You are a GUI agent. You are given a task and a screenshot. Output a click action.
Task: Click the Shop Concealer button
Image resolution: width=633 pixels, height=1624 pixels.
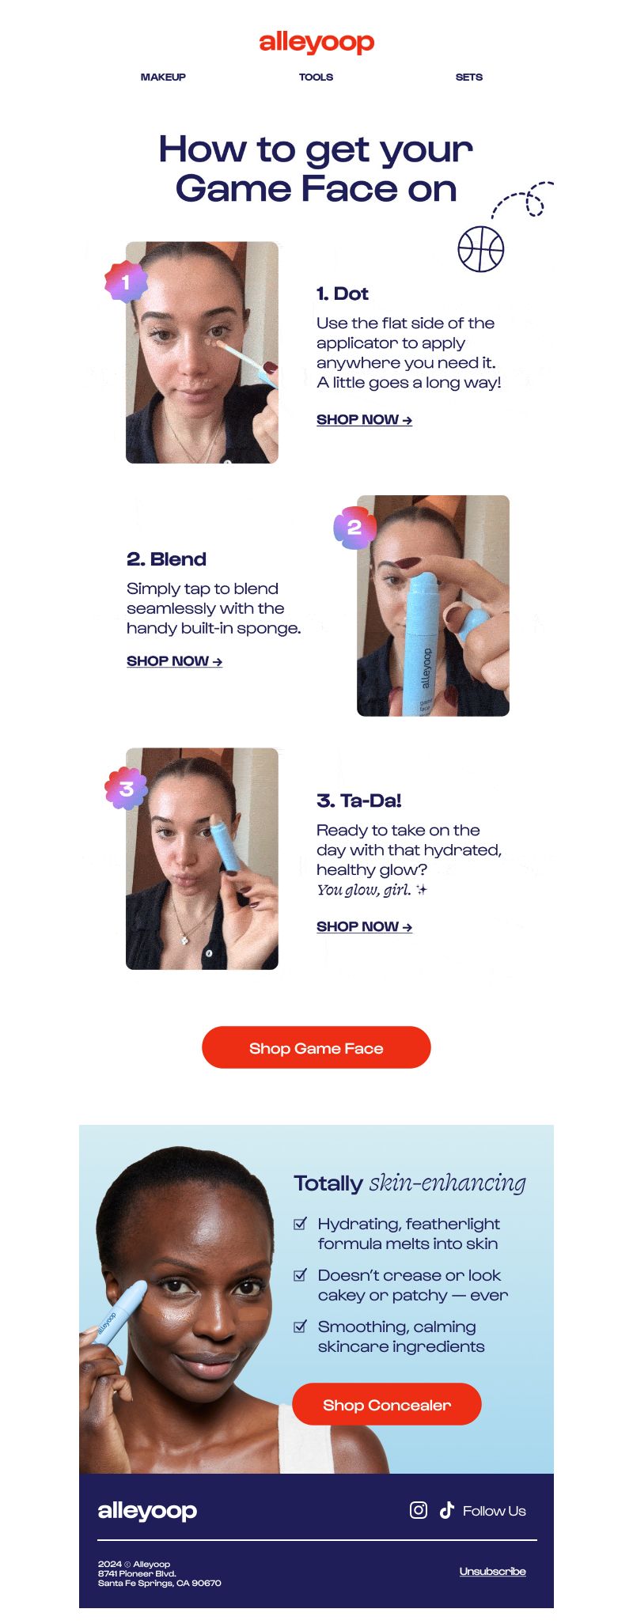(x=387, y=1404)
